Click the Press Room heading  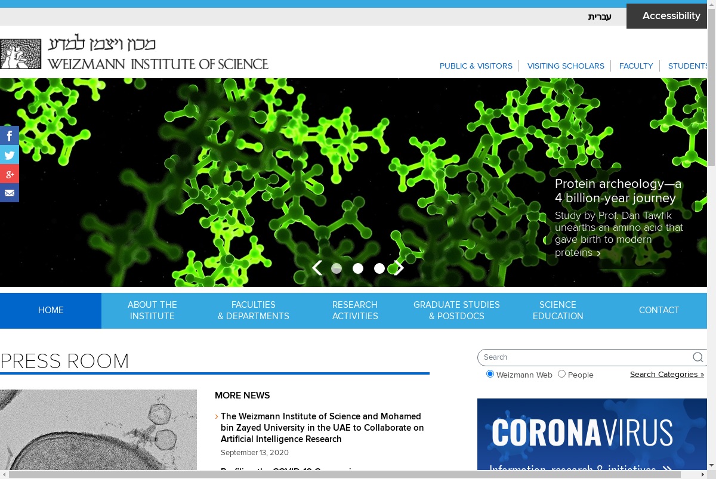(x=64, y=361)
